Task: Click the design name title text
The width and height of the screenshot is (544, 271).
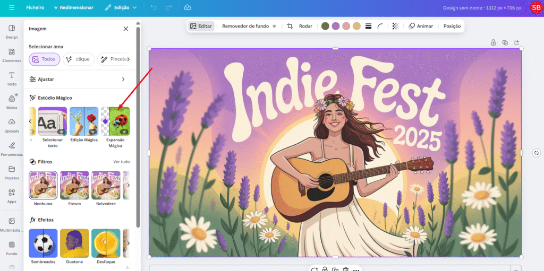Action: 482,7
